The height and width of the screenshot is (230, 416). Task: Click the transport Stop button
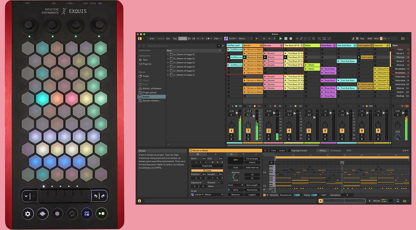tap(286, 39)
